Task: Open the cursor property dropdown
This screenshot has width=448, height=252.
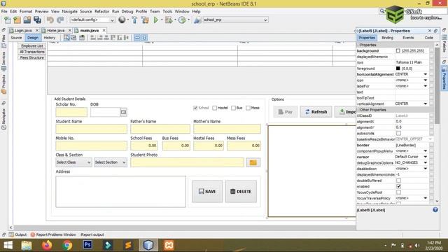Action: [426, 157]
